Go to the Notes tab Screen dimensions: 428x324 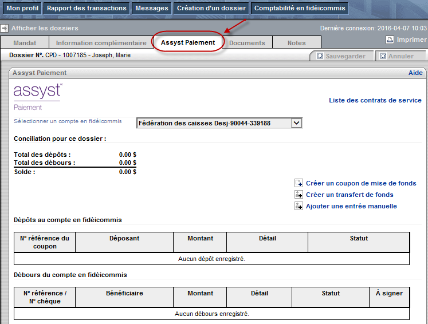tap(296, 43)
